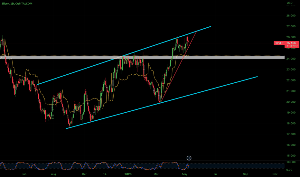
Task: Click the 16.000 price axis label
Action: (291, 145)
